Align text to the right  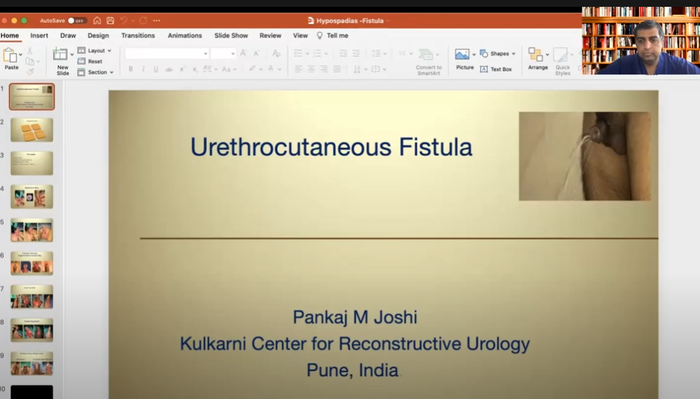[323, 69]
